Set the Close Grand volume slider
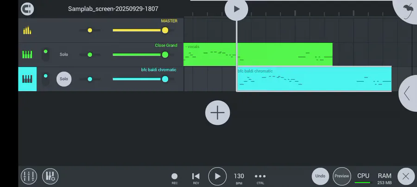The width and height of the screenshot is (417, 187). [x=143, y=54]
